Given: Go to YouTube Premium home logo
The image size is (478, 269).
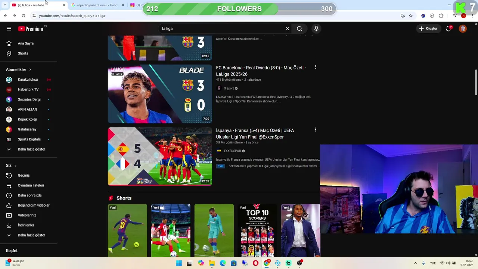Looking at the screenshot, I should click(31, 28).
